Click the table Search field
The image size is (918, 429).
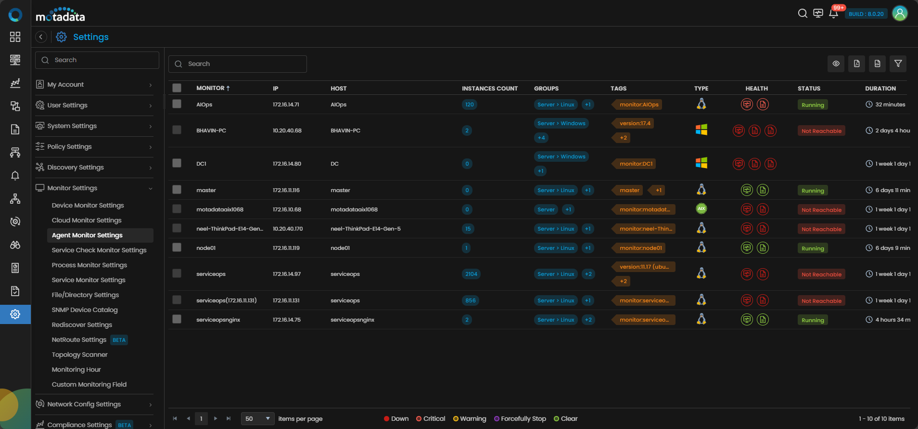click(238, 64)
